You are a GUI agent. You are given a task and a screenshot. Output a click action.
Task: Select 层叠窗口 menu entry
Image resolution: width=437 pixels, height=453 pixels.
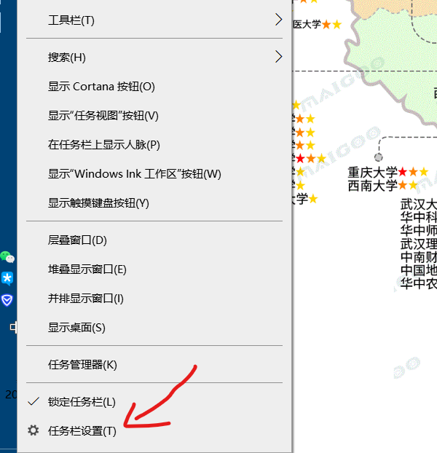pos(77,240)
